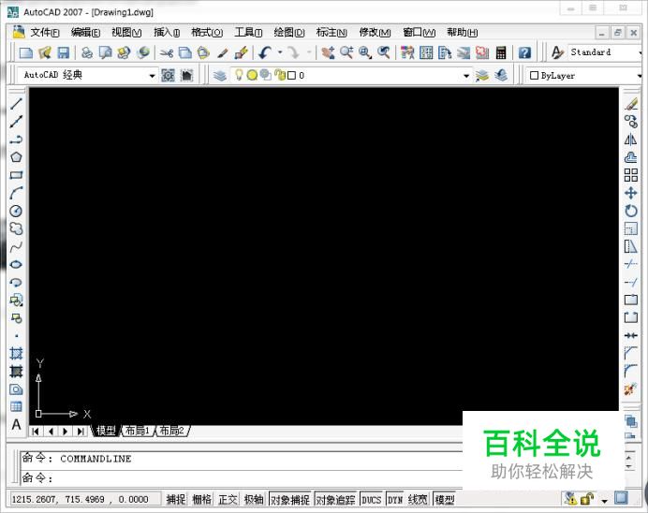
Task: Toggle 对象捕捉 object snap
Action: [x=290, y=500]
